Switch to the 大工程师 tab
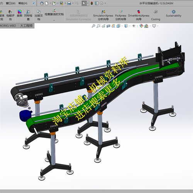Image resolution: width=193 pixels, height=193 pixels. [26, 25]
